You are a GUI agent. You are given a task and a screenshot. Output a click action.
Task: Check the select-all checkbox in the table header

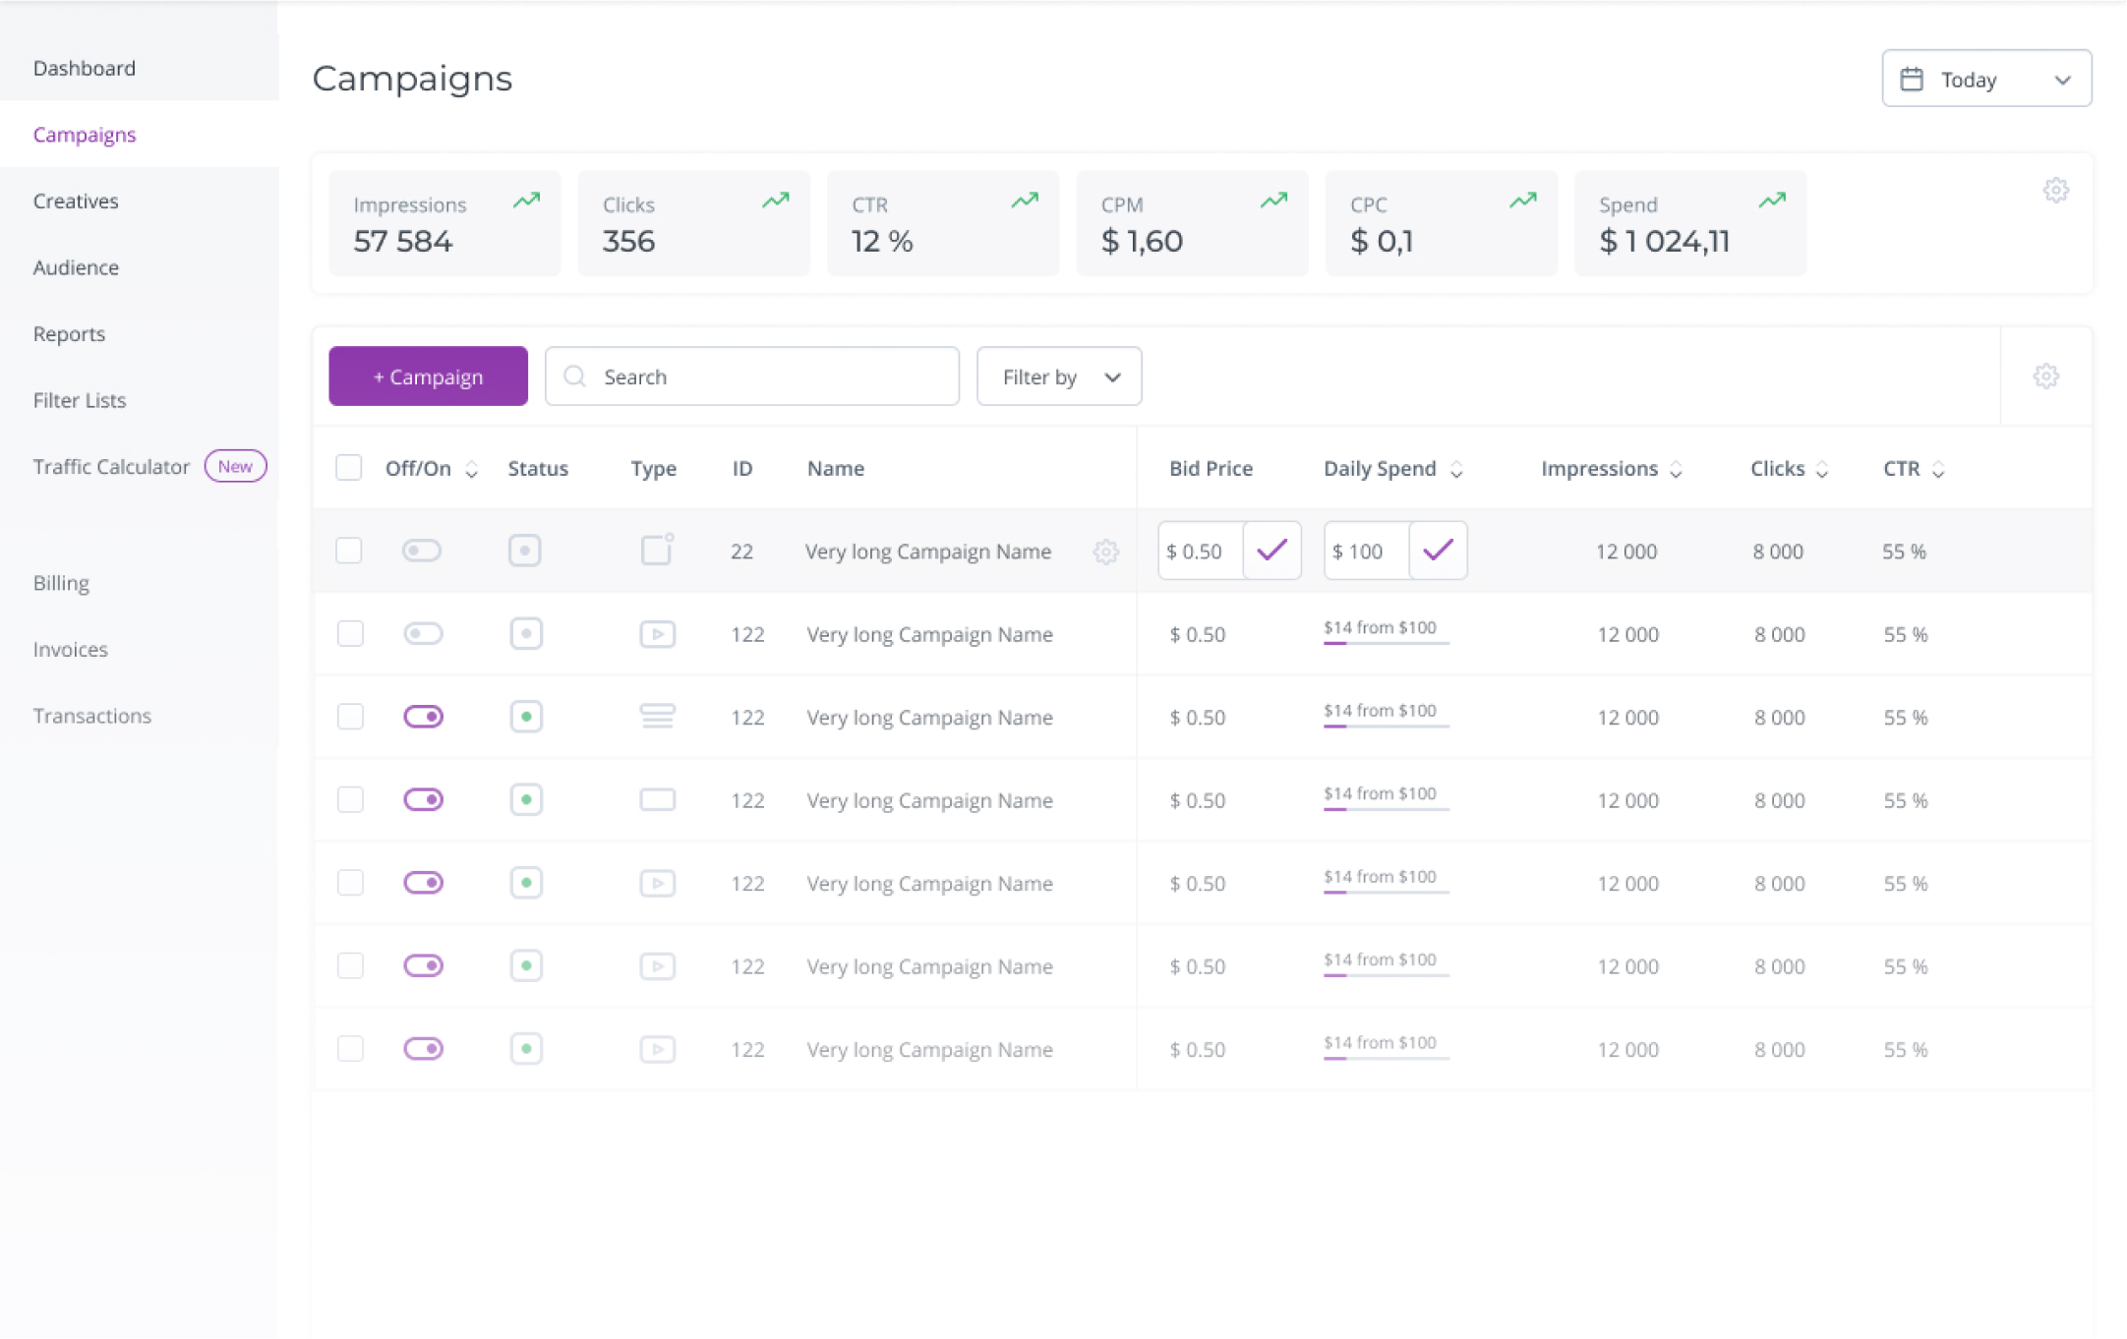pos(349,468)
